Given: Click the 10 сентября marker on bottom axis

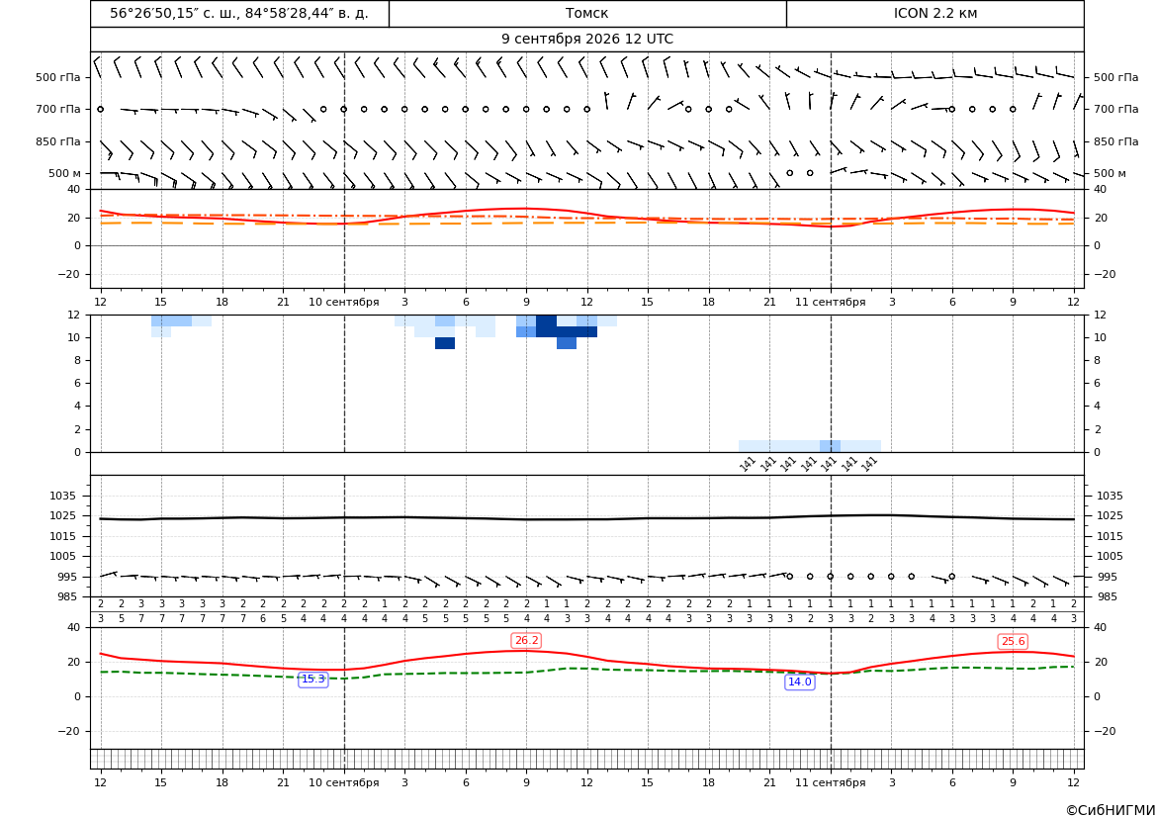Looking at the screenshot, I should (343, 782).
